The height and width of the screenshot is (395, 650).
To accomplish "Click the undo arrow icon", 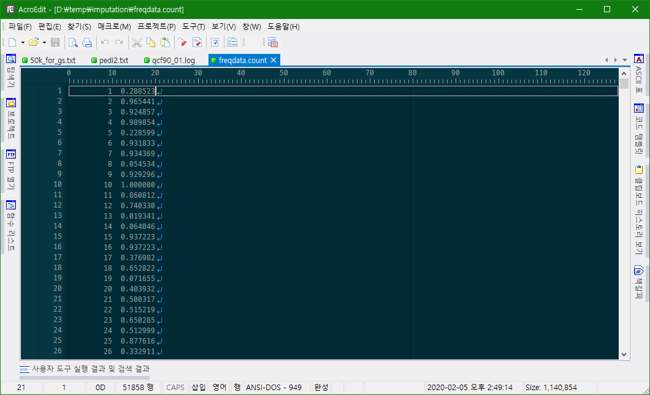I will click(x=105, y=42).
